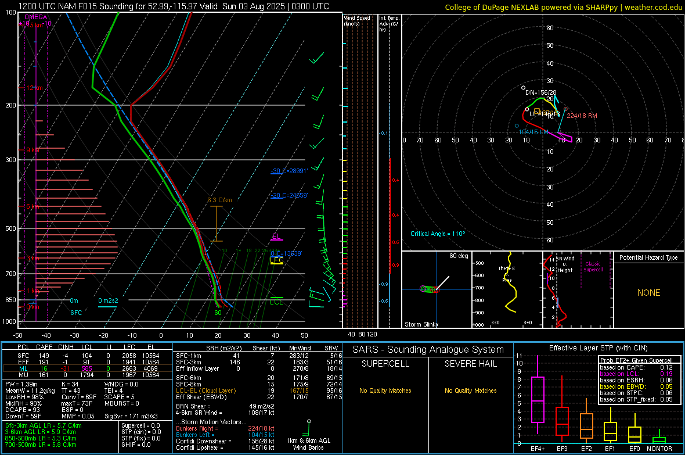
Task: Click the Eff Shear (EBWD) row
Action: tap(259, 397)
